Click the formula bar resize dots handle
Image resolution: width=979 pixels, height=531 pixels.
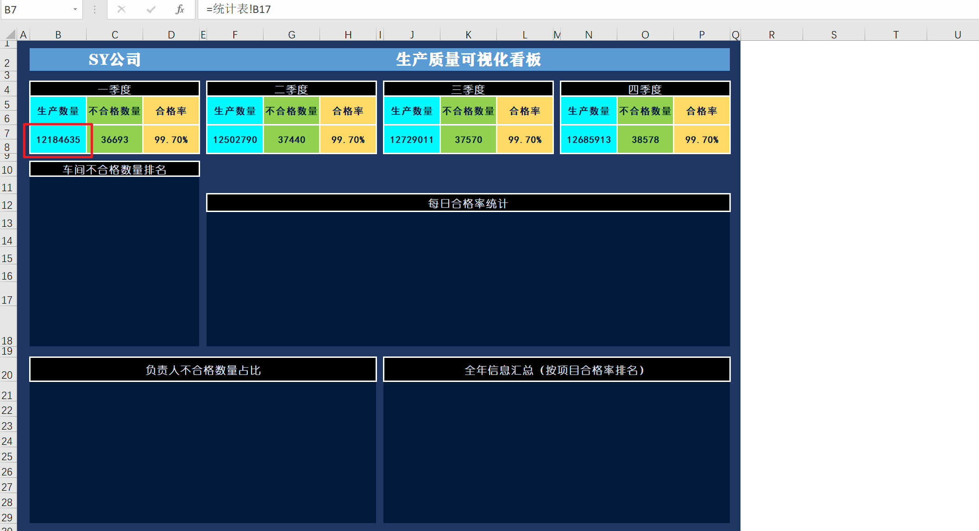[94, 9]
